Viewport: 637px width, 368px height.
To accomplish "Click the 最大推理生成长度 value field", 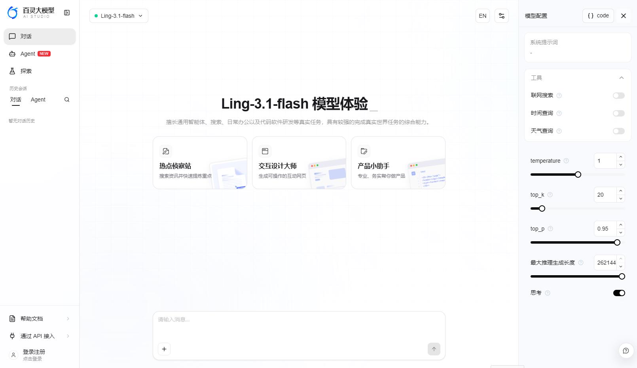I will 605,263.
